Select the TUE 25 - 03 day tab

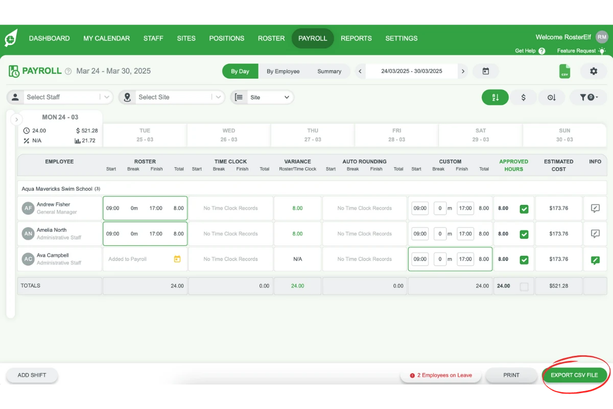(145, 135)
